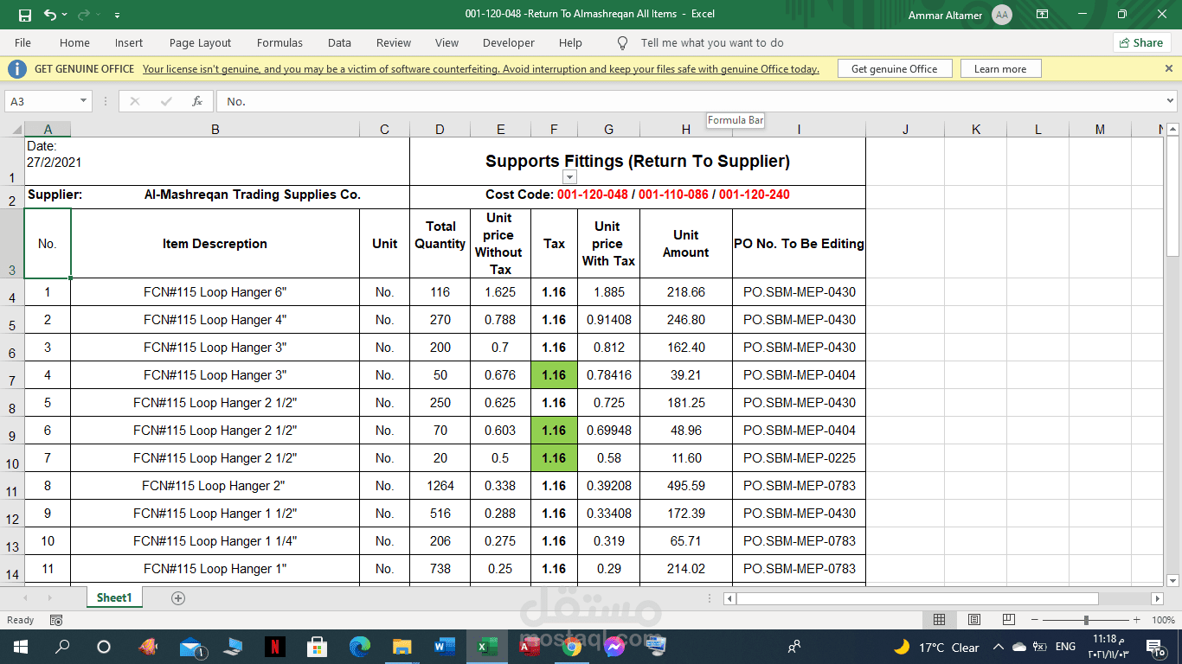
Task: Click the Insert Function fx icon
Action: tap(197, 101)
